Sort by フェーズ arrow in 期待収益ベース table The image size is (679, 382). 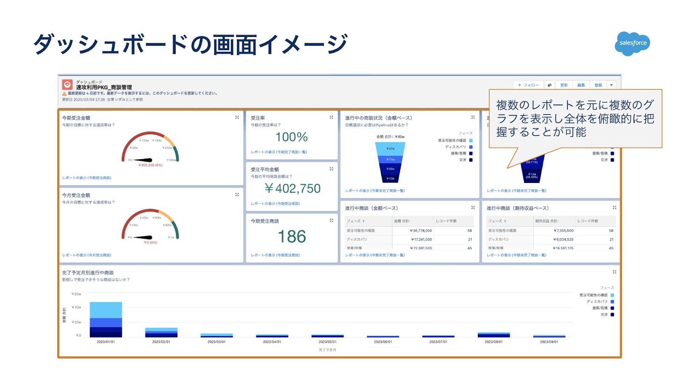point(505,221)
